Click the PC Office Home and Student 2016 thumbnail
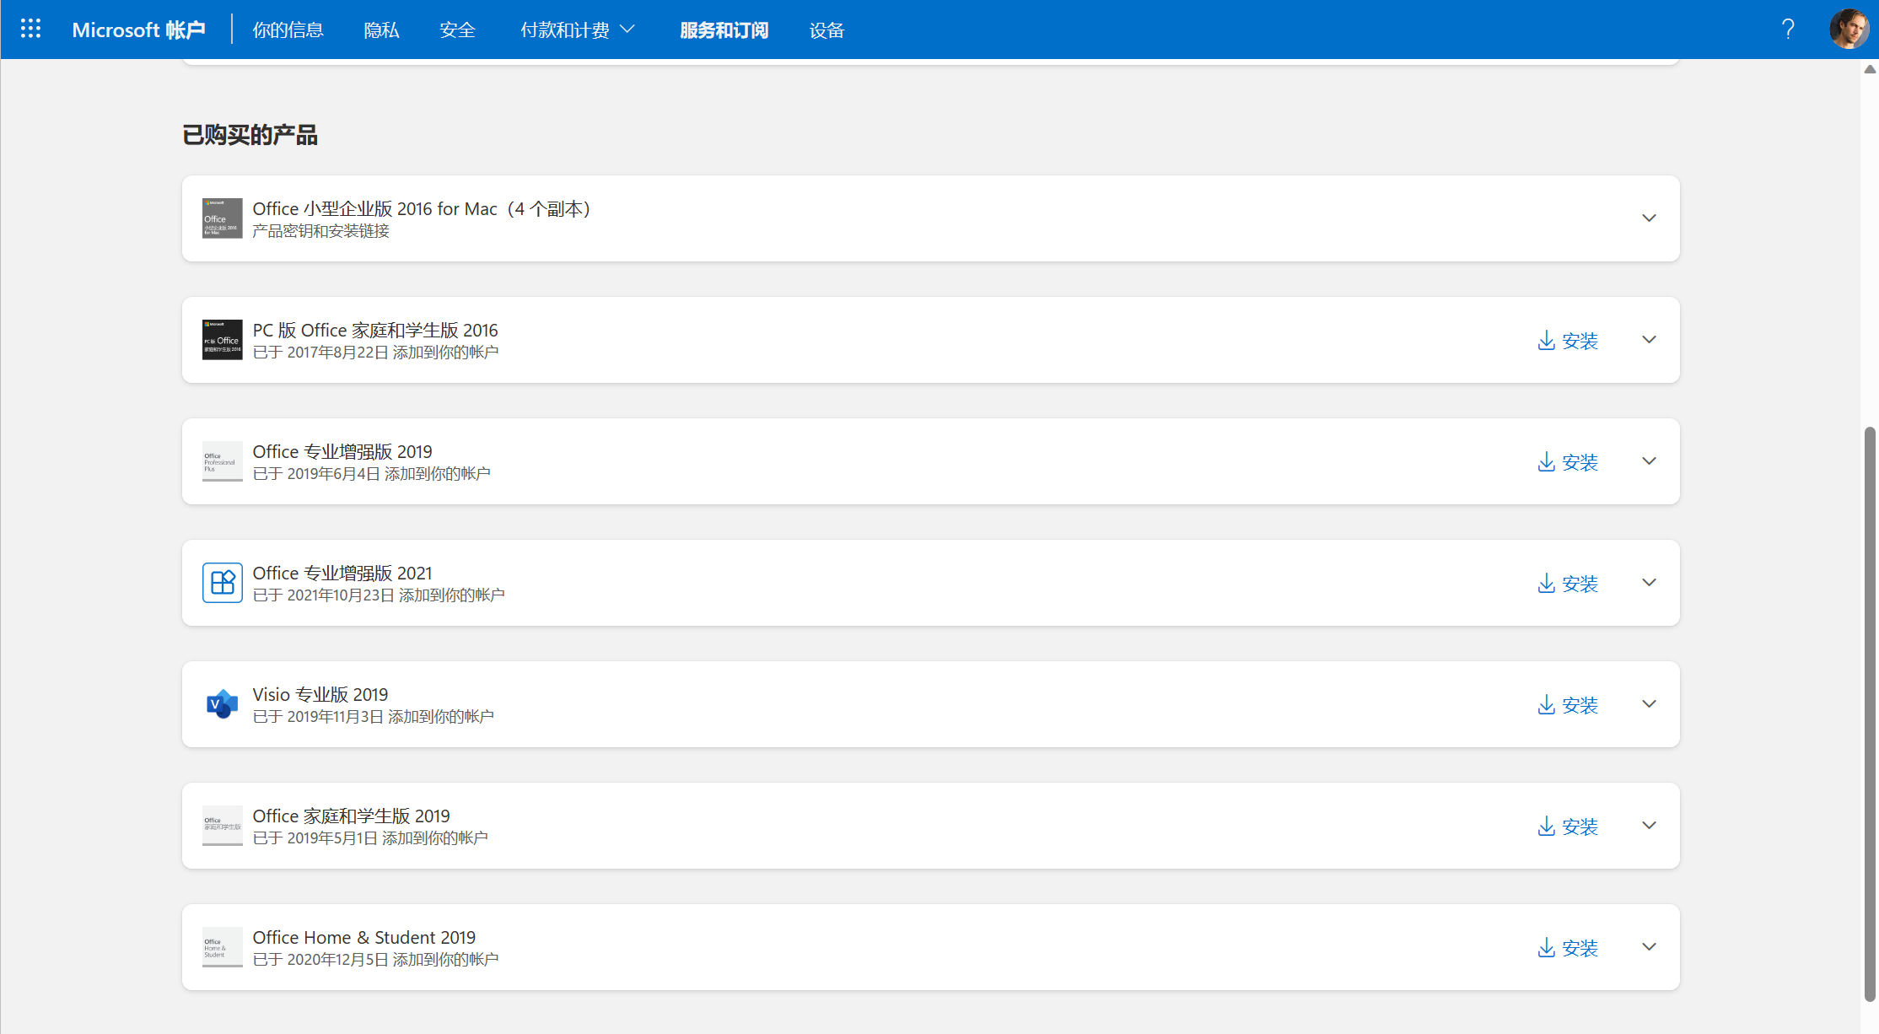This screenshot has height=1034, width=1879. 223,340
